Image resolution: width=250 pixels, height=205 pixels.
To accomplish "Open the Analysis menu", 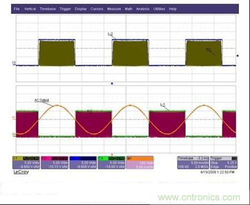I will click(142, 9).
